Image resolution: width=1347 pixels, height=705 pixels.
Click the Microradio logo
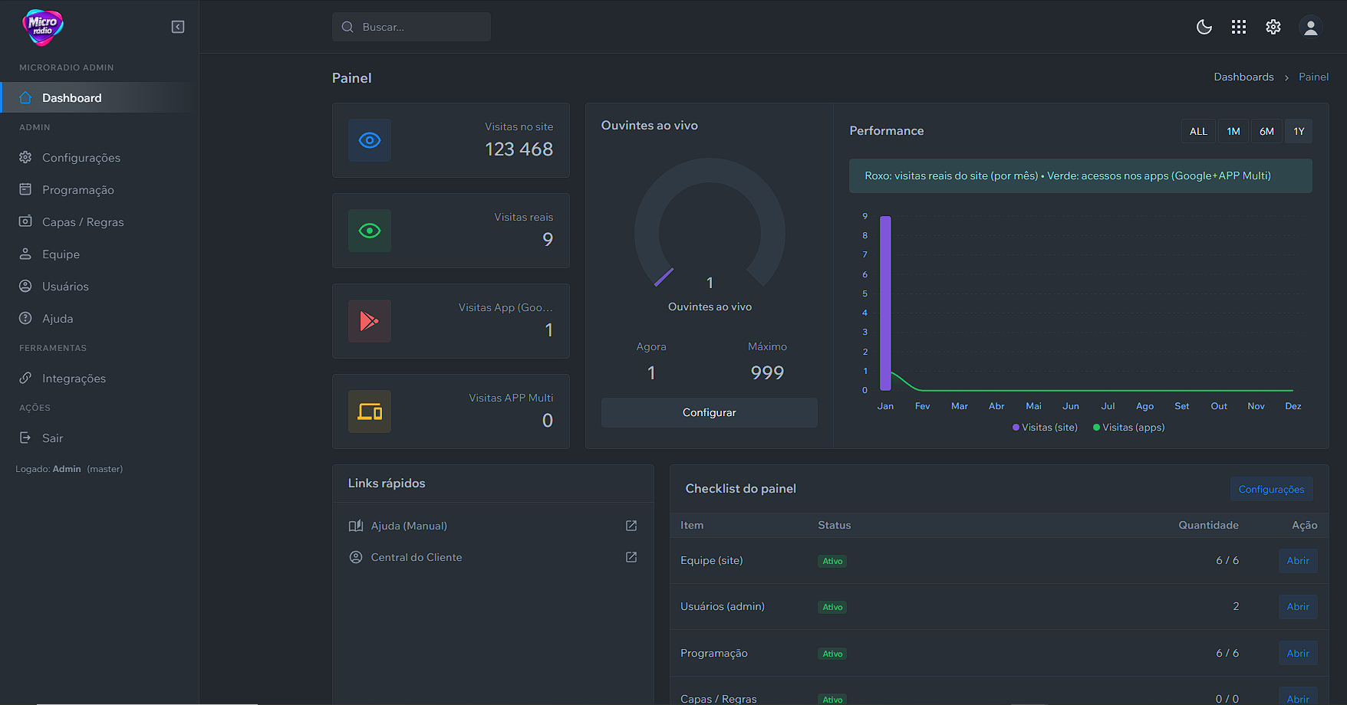[x=43, y=27]
